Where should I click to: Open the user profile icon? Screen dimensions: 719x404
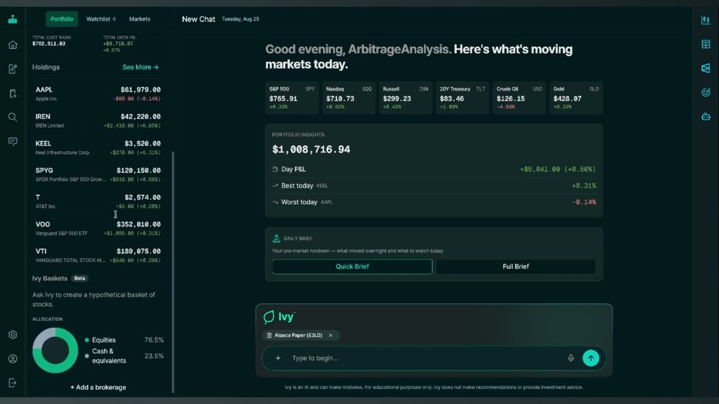pyautogui.click(x=12, y=359)
